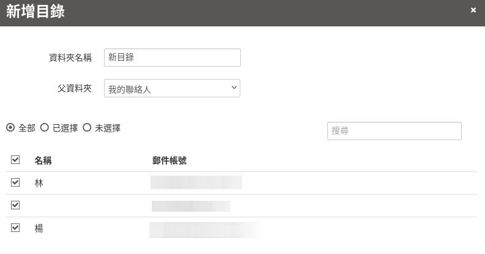
Task: Select the 全部 radio button
Action: [x=10, y=128]
